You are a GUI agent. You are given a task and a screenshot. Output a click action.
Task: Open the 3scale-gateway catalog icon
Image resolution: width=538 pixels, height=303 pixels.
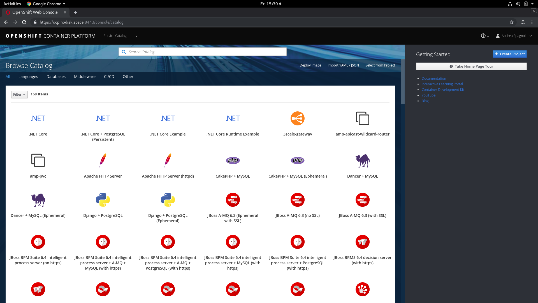tap(297, 118)
